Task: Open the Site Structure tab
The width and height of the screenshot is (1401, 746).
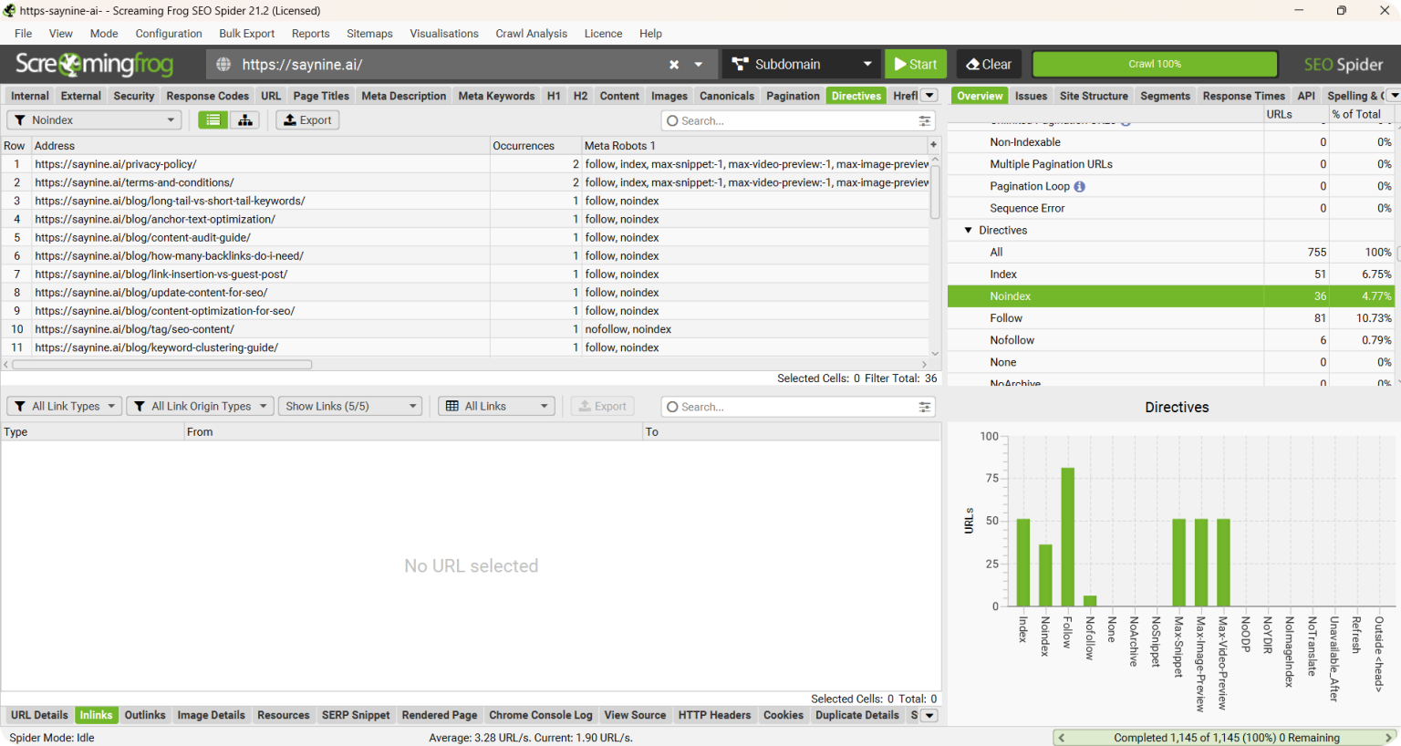Action: click(x=1094, y=96)
